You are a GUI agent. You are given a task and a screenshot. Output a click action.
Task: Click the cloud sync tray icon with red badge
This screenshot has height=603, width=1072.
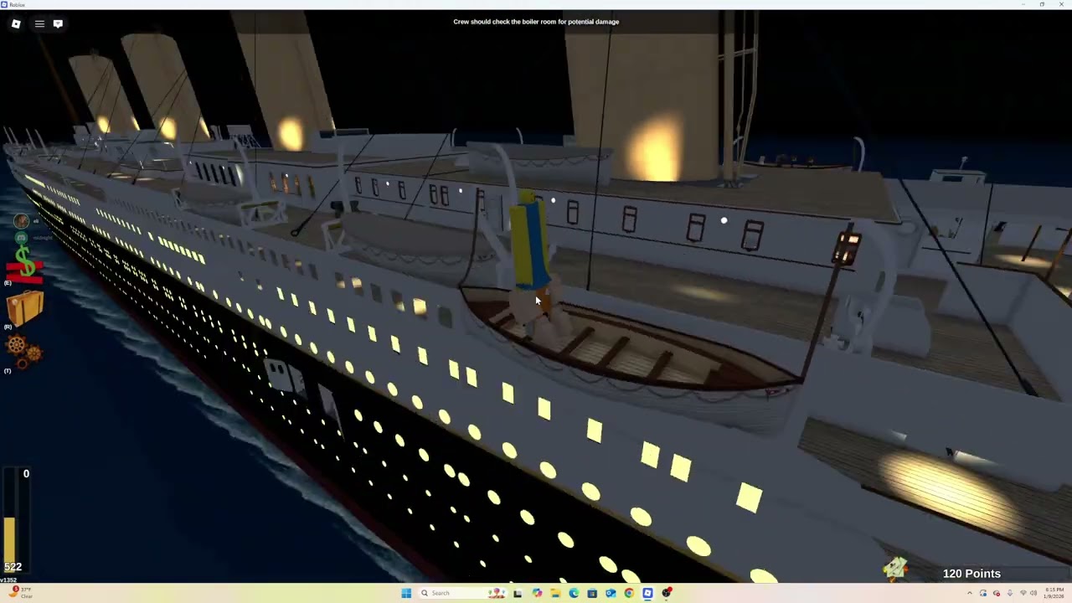point(997,593)
